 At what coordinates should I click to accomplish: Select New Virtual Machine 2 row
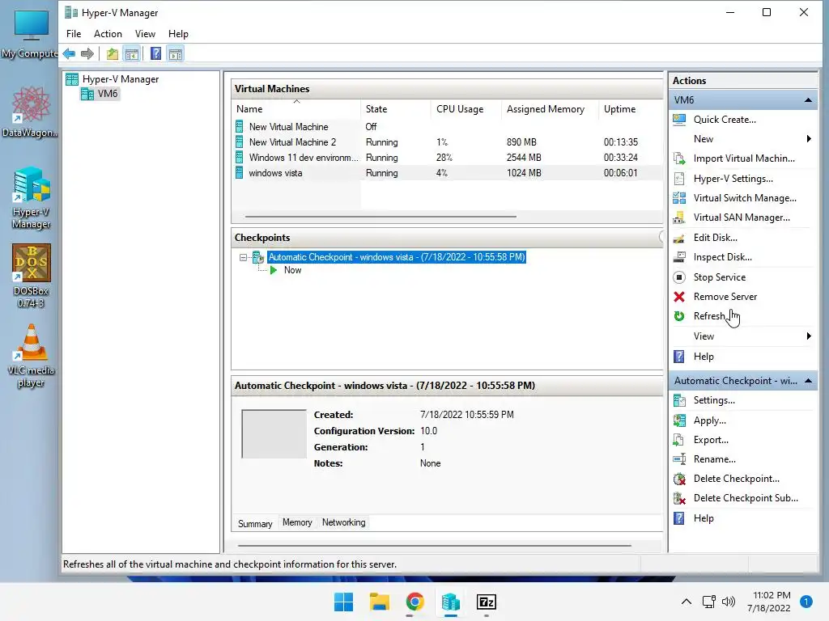[447, 142]
